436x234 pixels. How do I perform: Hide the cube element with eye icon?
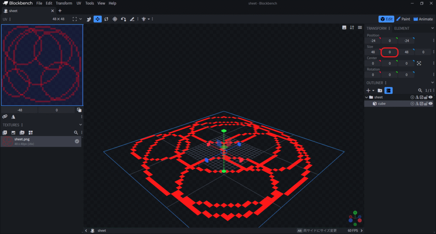[430, 104]
